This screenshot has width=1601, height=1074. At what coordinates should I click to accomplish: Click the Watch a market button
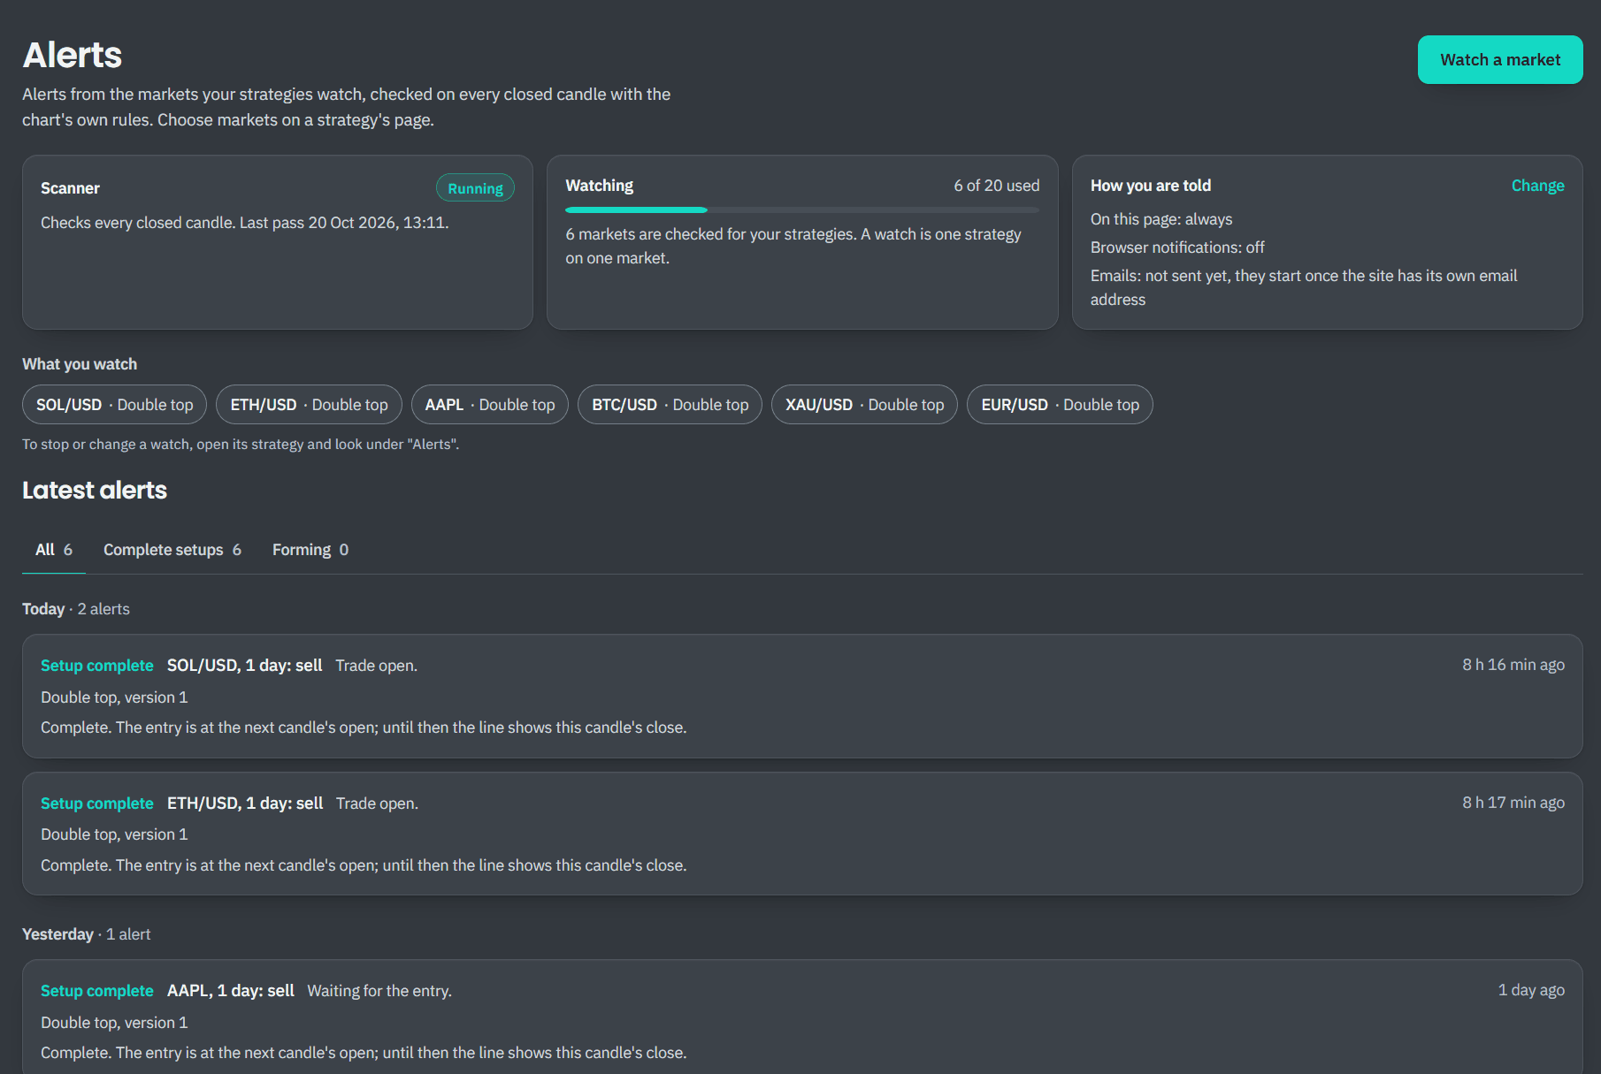1500,60
